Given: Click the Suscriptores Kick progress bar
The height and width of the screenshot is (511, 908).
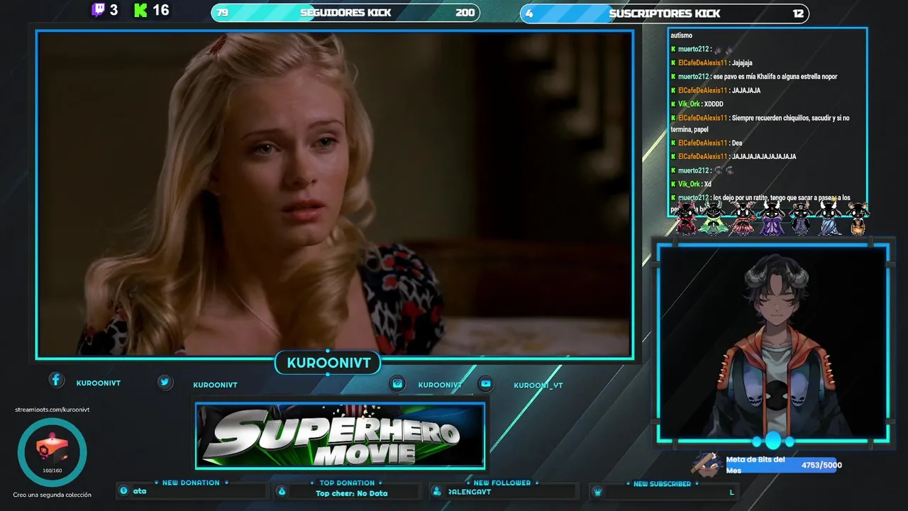Looking at the screenshot, I should (665, 13).
